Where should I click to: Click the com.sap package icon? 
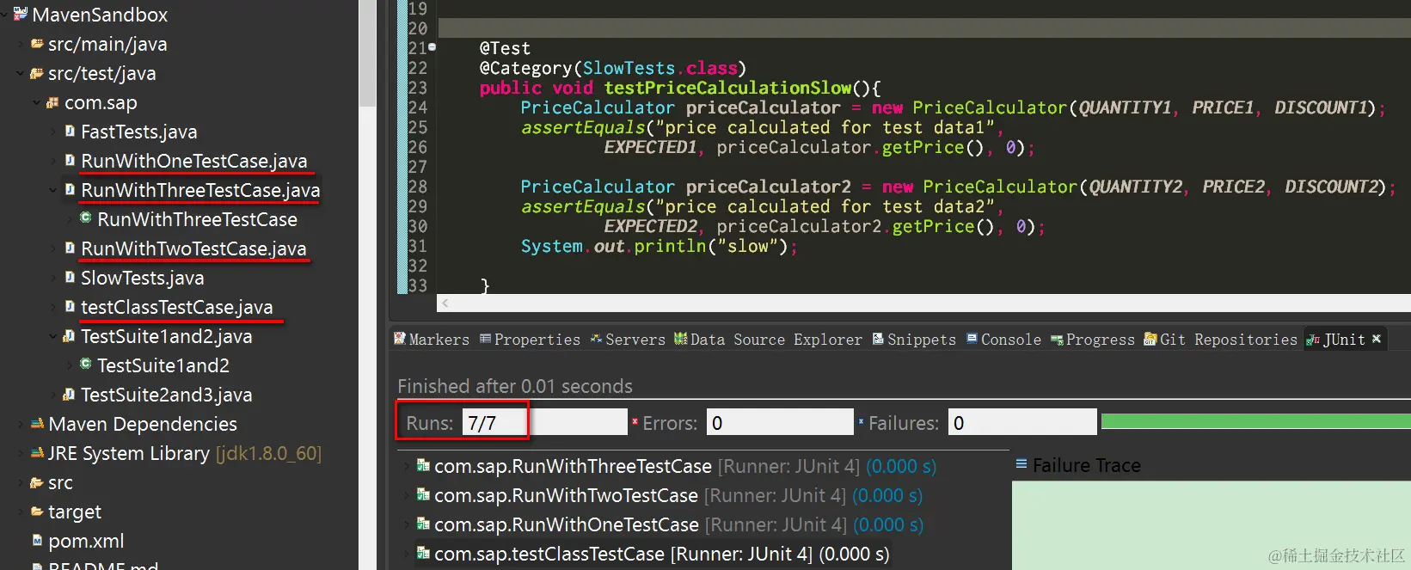pos(53,102)
